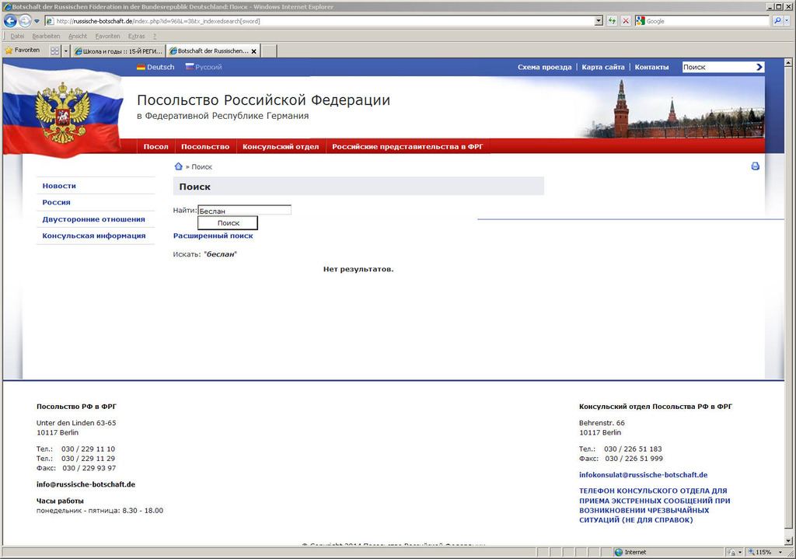Click the Google search provider icon
This screenshot has height=559, width=796.
tap(641, 21)
